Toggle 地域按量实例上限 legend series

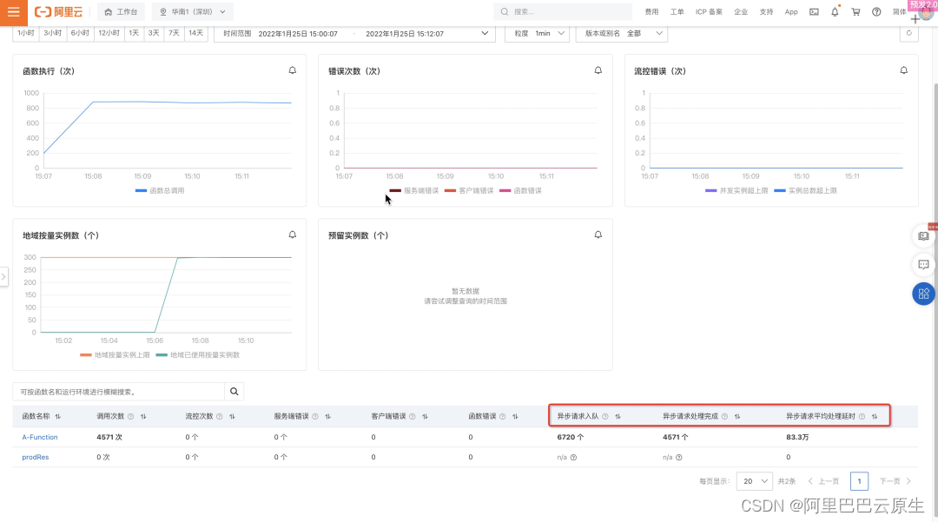click(x=115, y=355)
